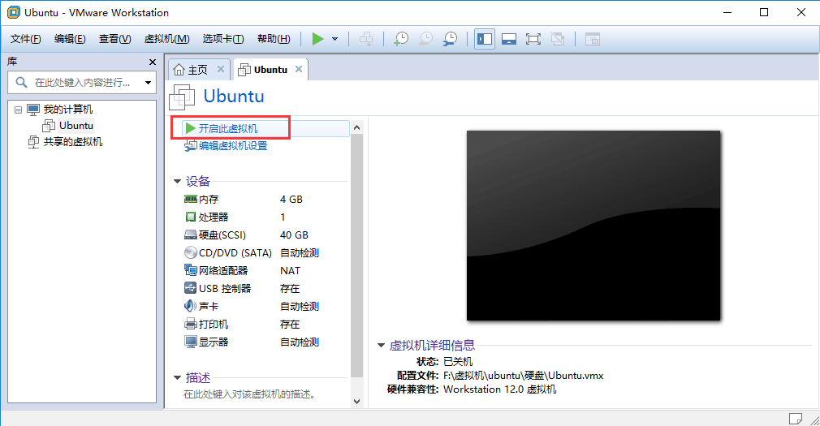Toggle the thumbnail bar view icon

click(509, 39)
